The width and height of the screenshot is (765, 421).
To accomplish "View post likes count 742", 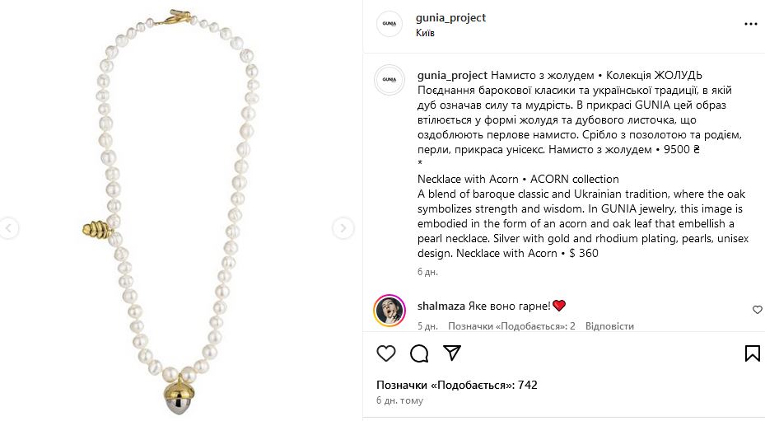I will [x=457, y=385].
